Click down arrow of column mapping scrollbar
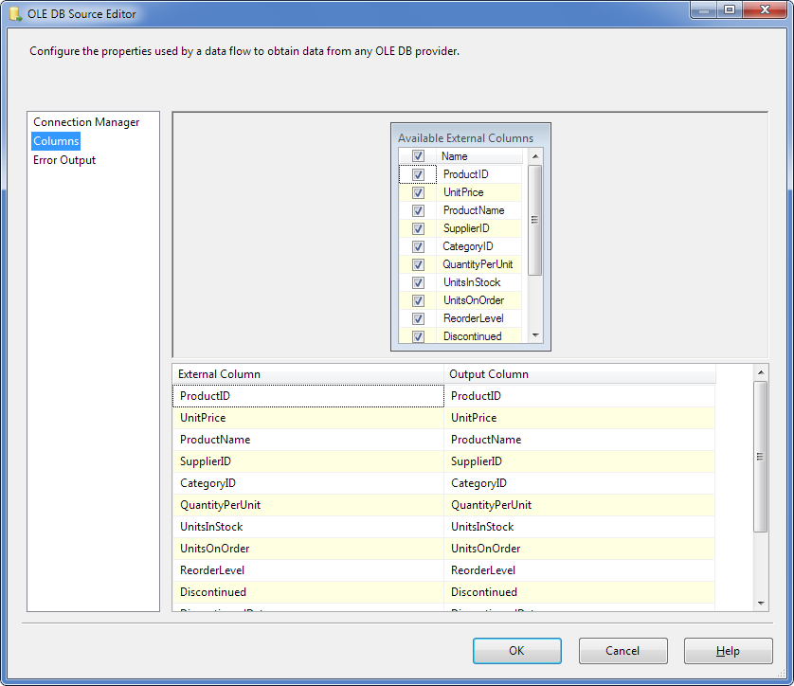 coord(761,604)
